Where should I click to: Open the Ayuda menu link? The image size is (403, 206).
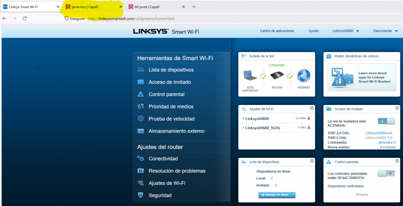[313, 31]
